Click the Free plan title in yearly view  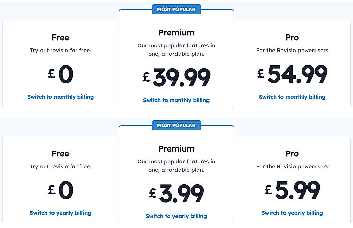tap(60, 38)
